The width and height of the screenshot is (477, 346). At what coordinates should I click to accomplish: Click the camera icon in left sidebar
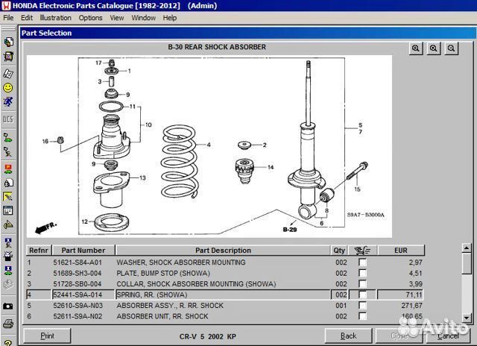[x=7, y=306]
